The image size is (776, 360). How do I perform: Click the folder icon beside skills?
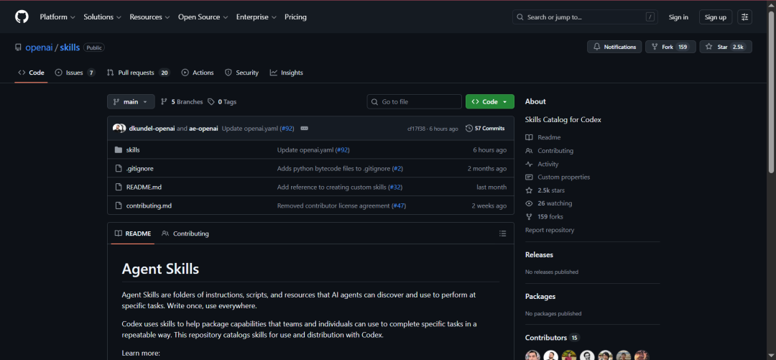(119, 149)
